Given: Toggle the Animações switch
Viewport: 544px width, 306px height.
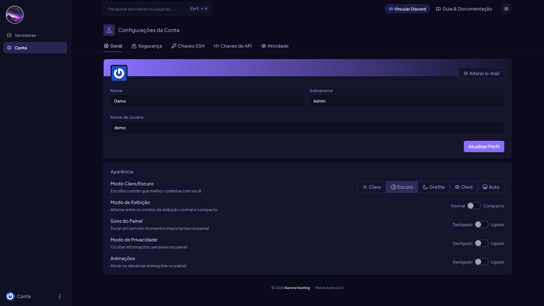Looking at the screenshot, I should (x=482, y=262).
